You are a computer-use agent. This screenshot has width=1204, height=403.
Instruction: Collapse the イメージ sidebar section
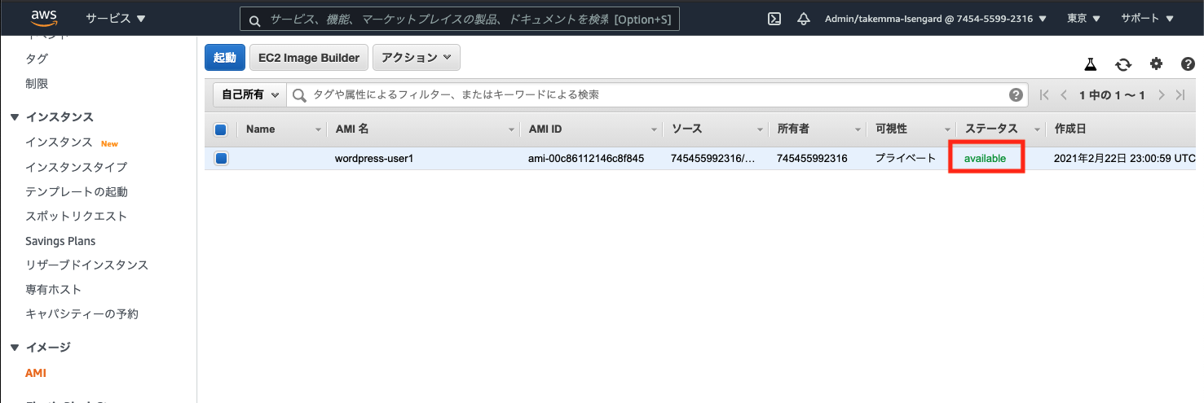pos(15,348)
